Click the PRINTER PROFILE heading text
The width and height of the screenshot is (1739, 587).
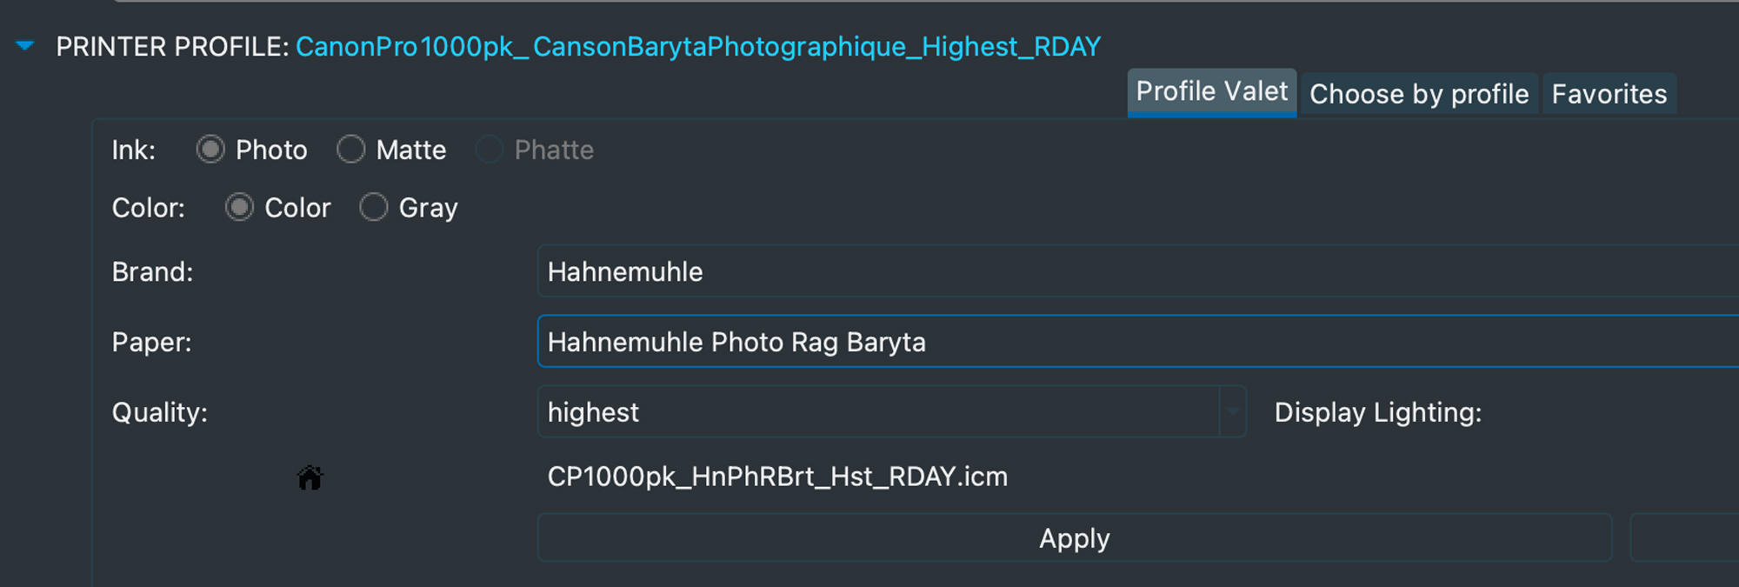click(x=172, y=47)
